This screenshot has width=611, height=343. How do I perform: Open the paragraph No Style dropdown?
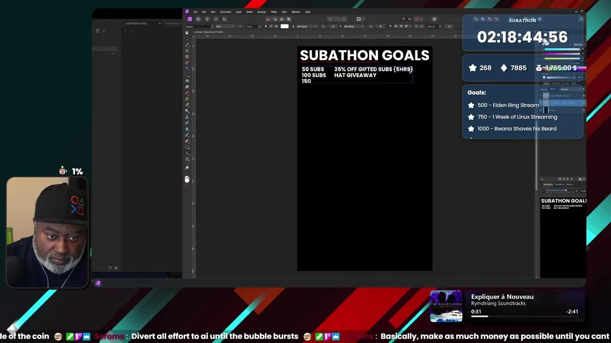[x=354, y=26]
